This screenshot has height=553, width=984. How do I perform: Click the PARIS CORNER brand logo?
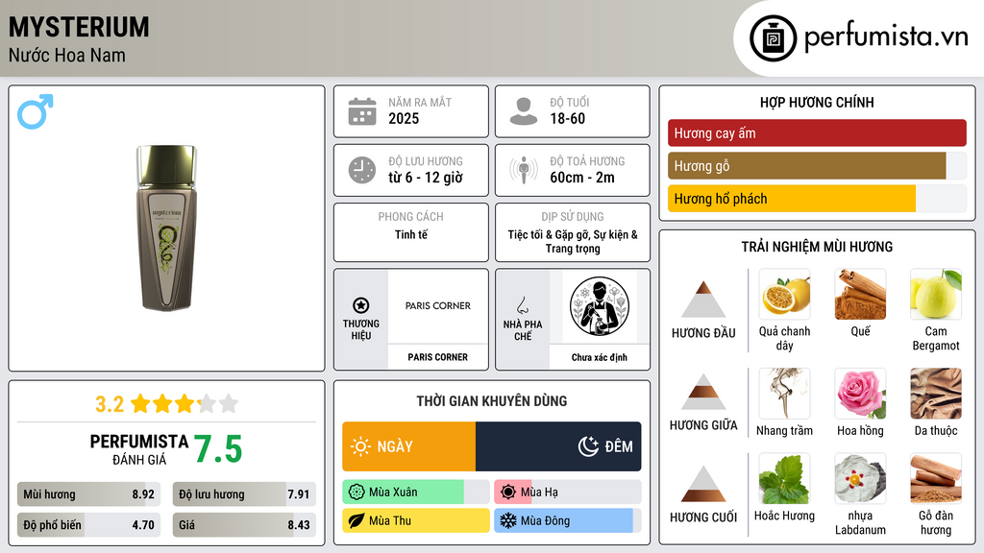pos(437,306)
